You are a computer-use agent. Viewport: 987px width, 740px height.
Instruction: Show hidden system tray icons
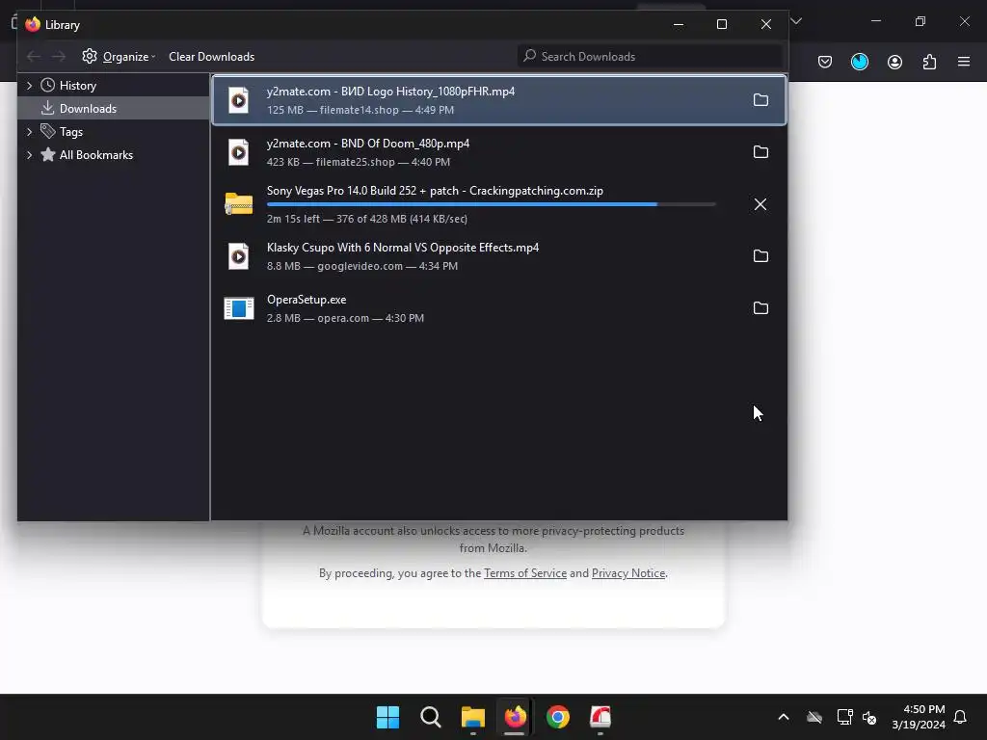(784, 717)
